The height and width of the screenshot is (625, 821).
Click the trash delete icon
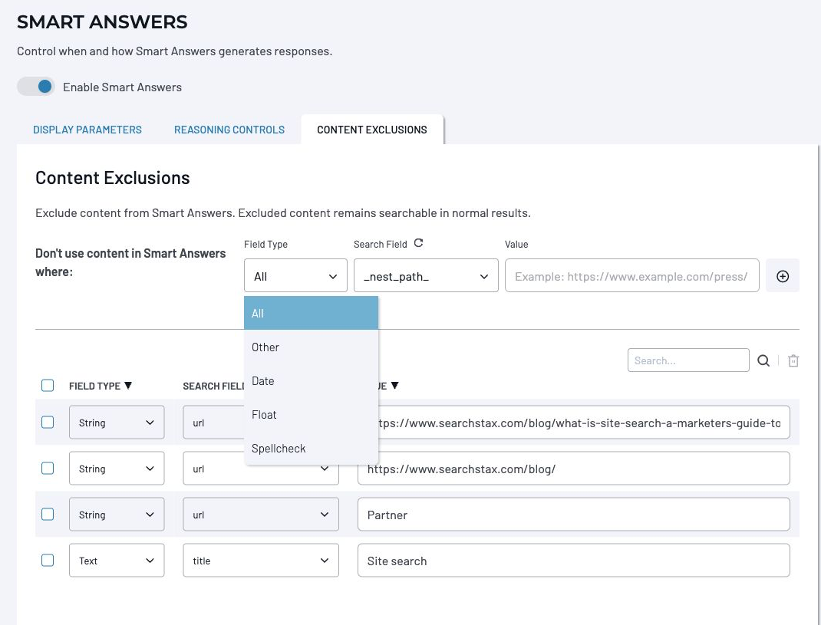click(793, 360)
